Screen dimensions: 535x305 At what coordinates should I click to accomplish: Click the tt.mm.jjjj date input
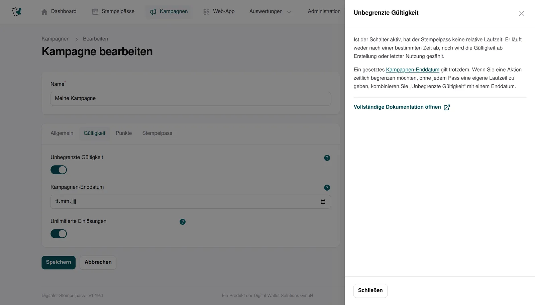[191, 202]
